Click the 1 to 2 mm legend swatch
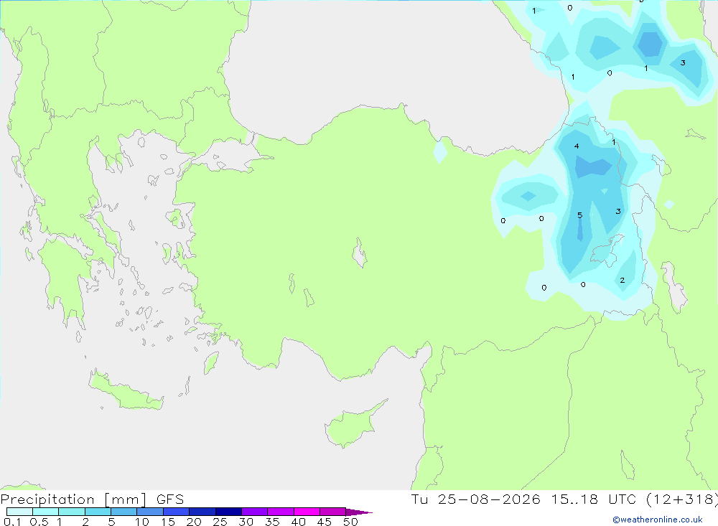 [x=71, y=512]
